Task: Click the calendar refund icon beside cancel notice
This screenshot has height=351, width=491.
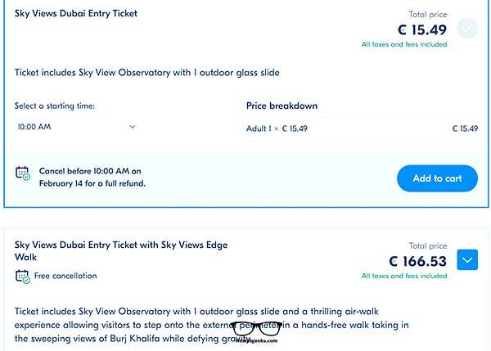Action: pos(23,173)
